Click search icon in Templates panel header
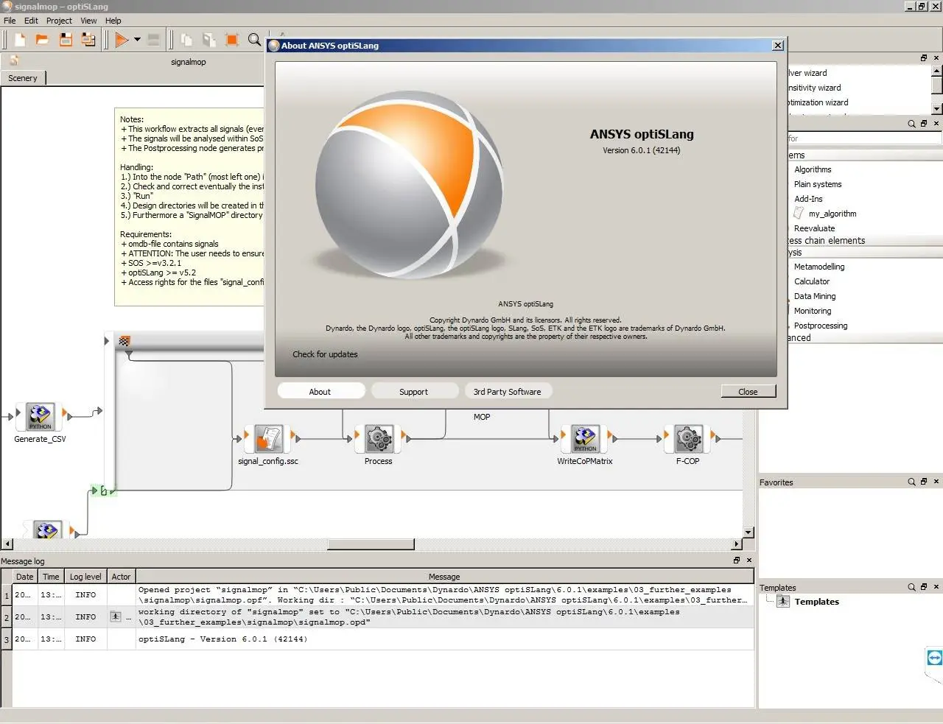The image size is (943, 724). point(912,587)
